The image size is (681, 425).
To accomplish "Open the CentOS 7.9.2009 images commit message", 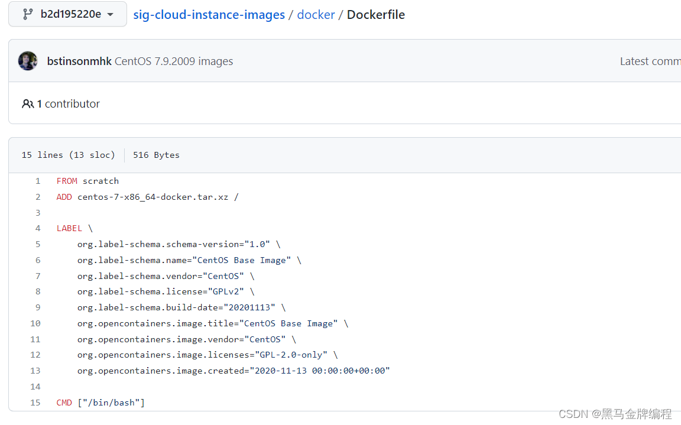I will [x=174, y=61].
